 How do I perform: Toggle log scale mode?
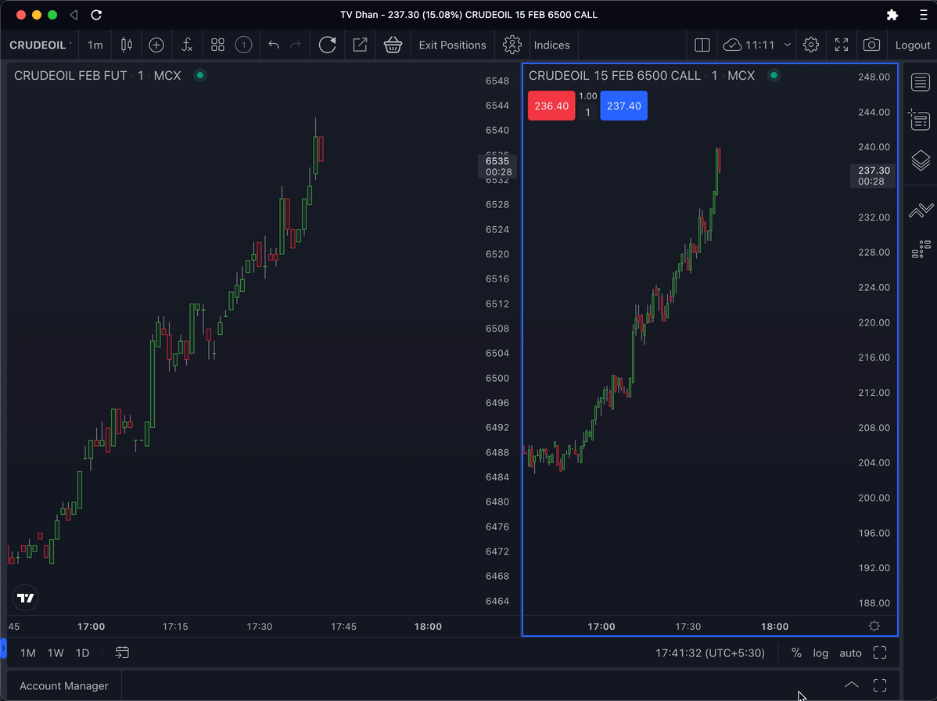click(820, 653)
